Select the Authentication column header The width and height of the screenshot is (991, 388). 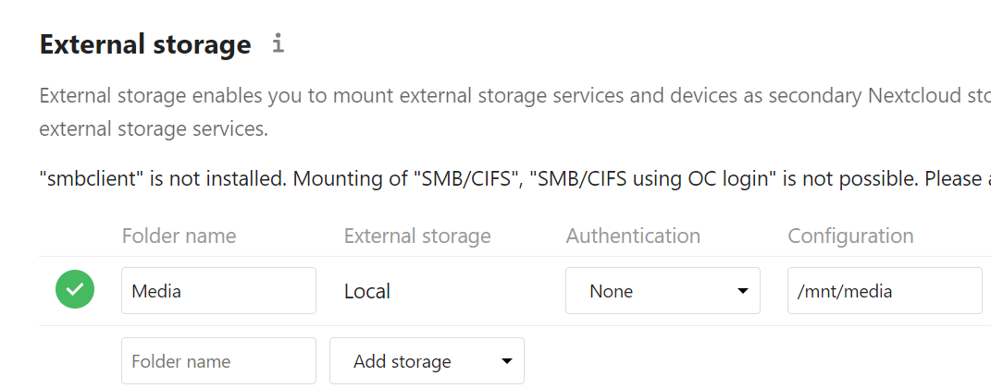click(633, 236)
